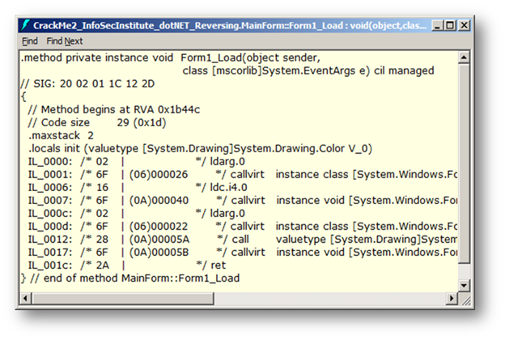Click the end of method MainForm::Form1_Load line

[x=129, y=278]
